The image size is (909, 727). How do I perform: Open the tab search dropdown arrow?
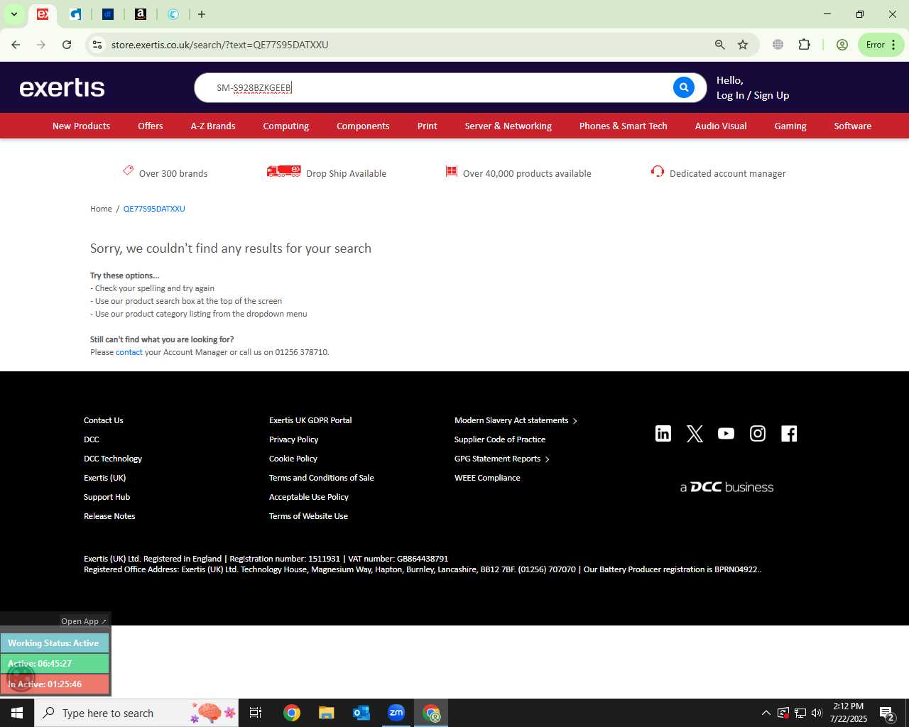14,14
